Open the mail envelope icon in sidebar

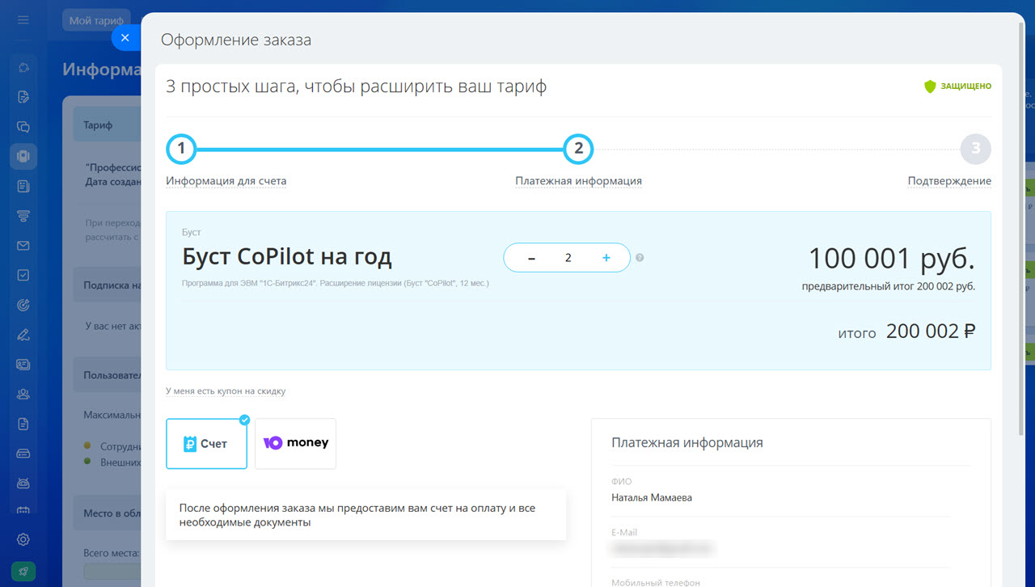click(x=23, y=246)
